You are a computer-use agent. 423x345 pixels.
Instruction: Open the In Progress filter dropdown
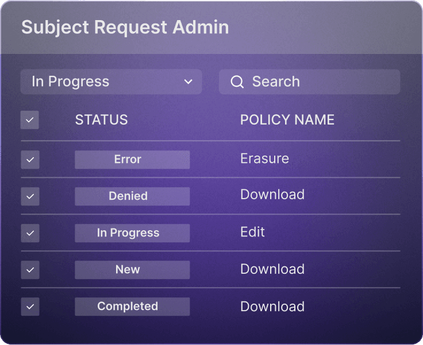(111, 82)
